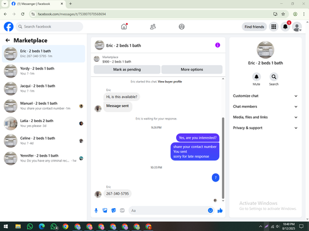Send a thumbs-up like
The image size is (309, 231).
coord(220,211)
